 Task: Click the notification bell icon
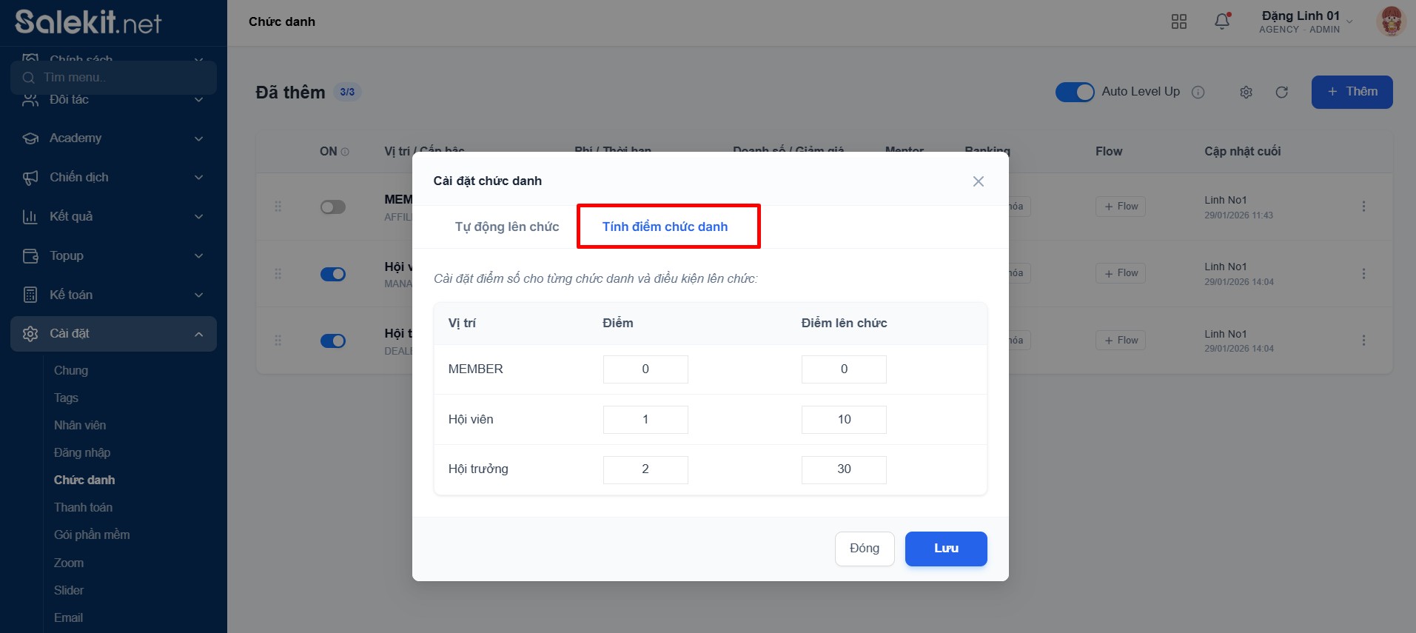[1222, 21]
